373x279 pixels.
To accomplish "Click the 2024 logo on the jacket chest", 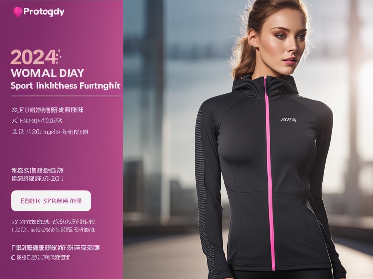I will coord(288,120).
